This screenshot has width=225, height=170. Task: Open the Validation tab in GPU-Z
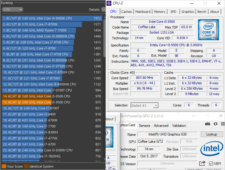pos(179,126)
